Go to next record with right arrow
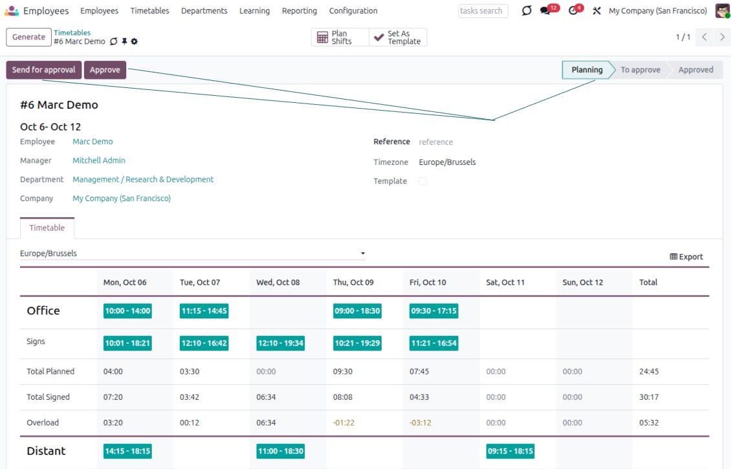731x469 pixels. (x=723, y=37)
